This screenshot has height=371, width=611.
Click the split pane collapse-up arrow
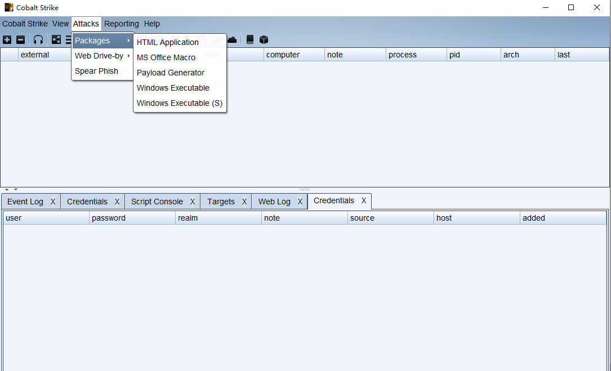(x=7, y=189)
